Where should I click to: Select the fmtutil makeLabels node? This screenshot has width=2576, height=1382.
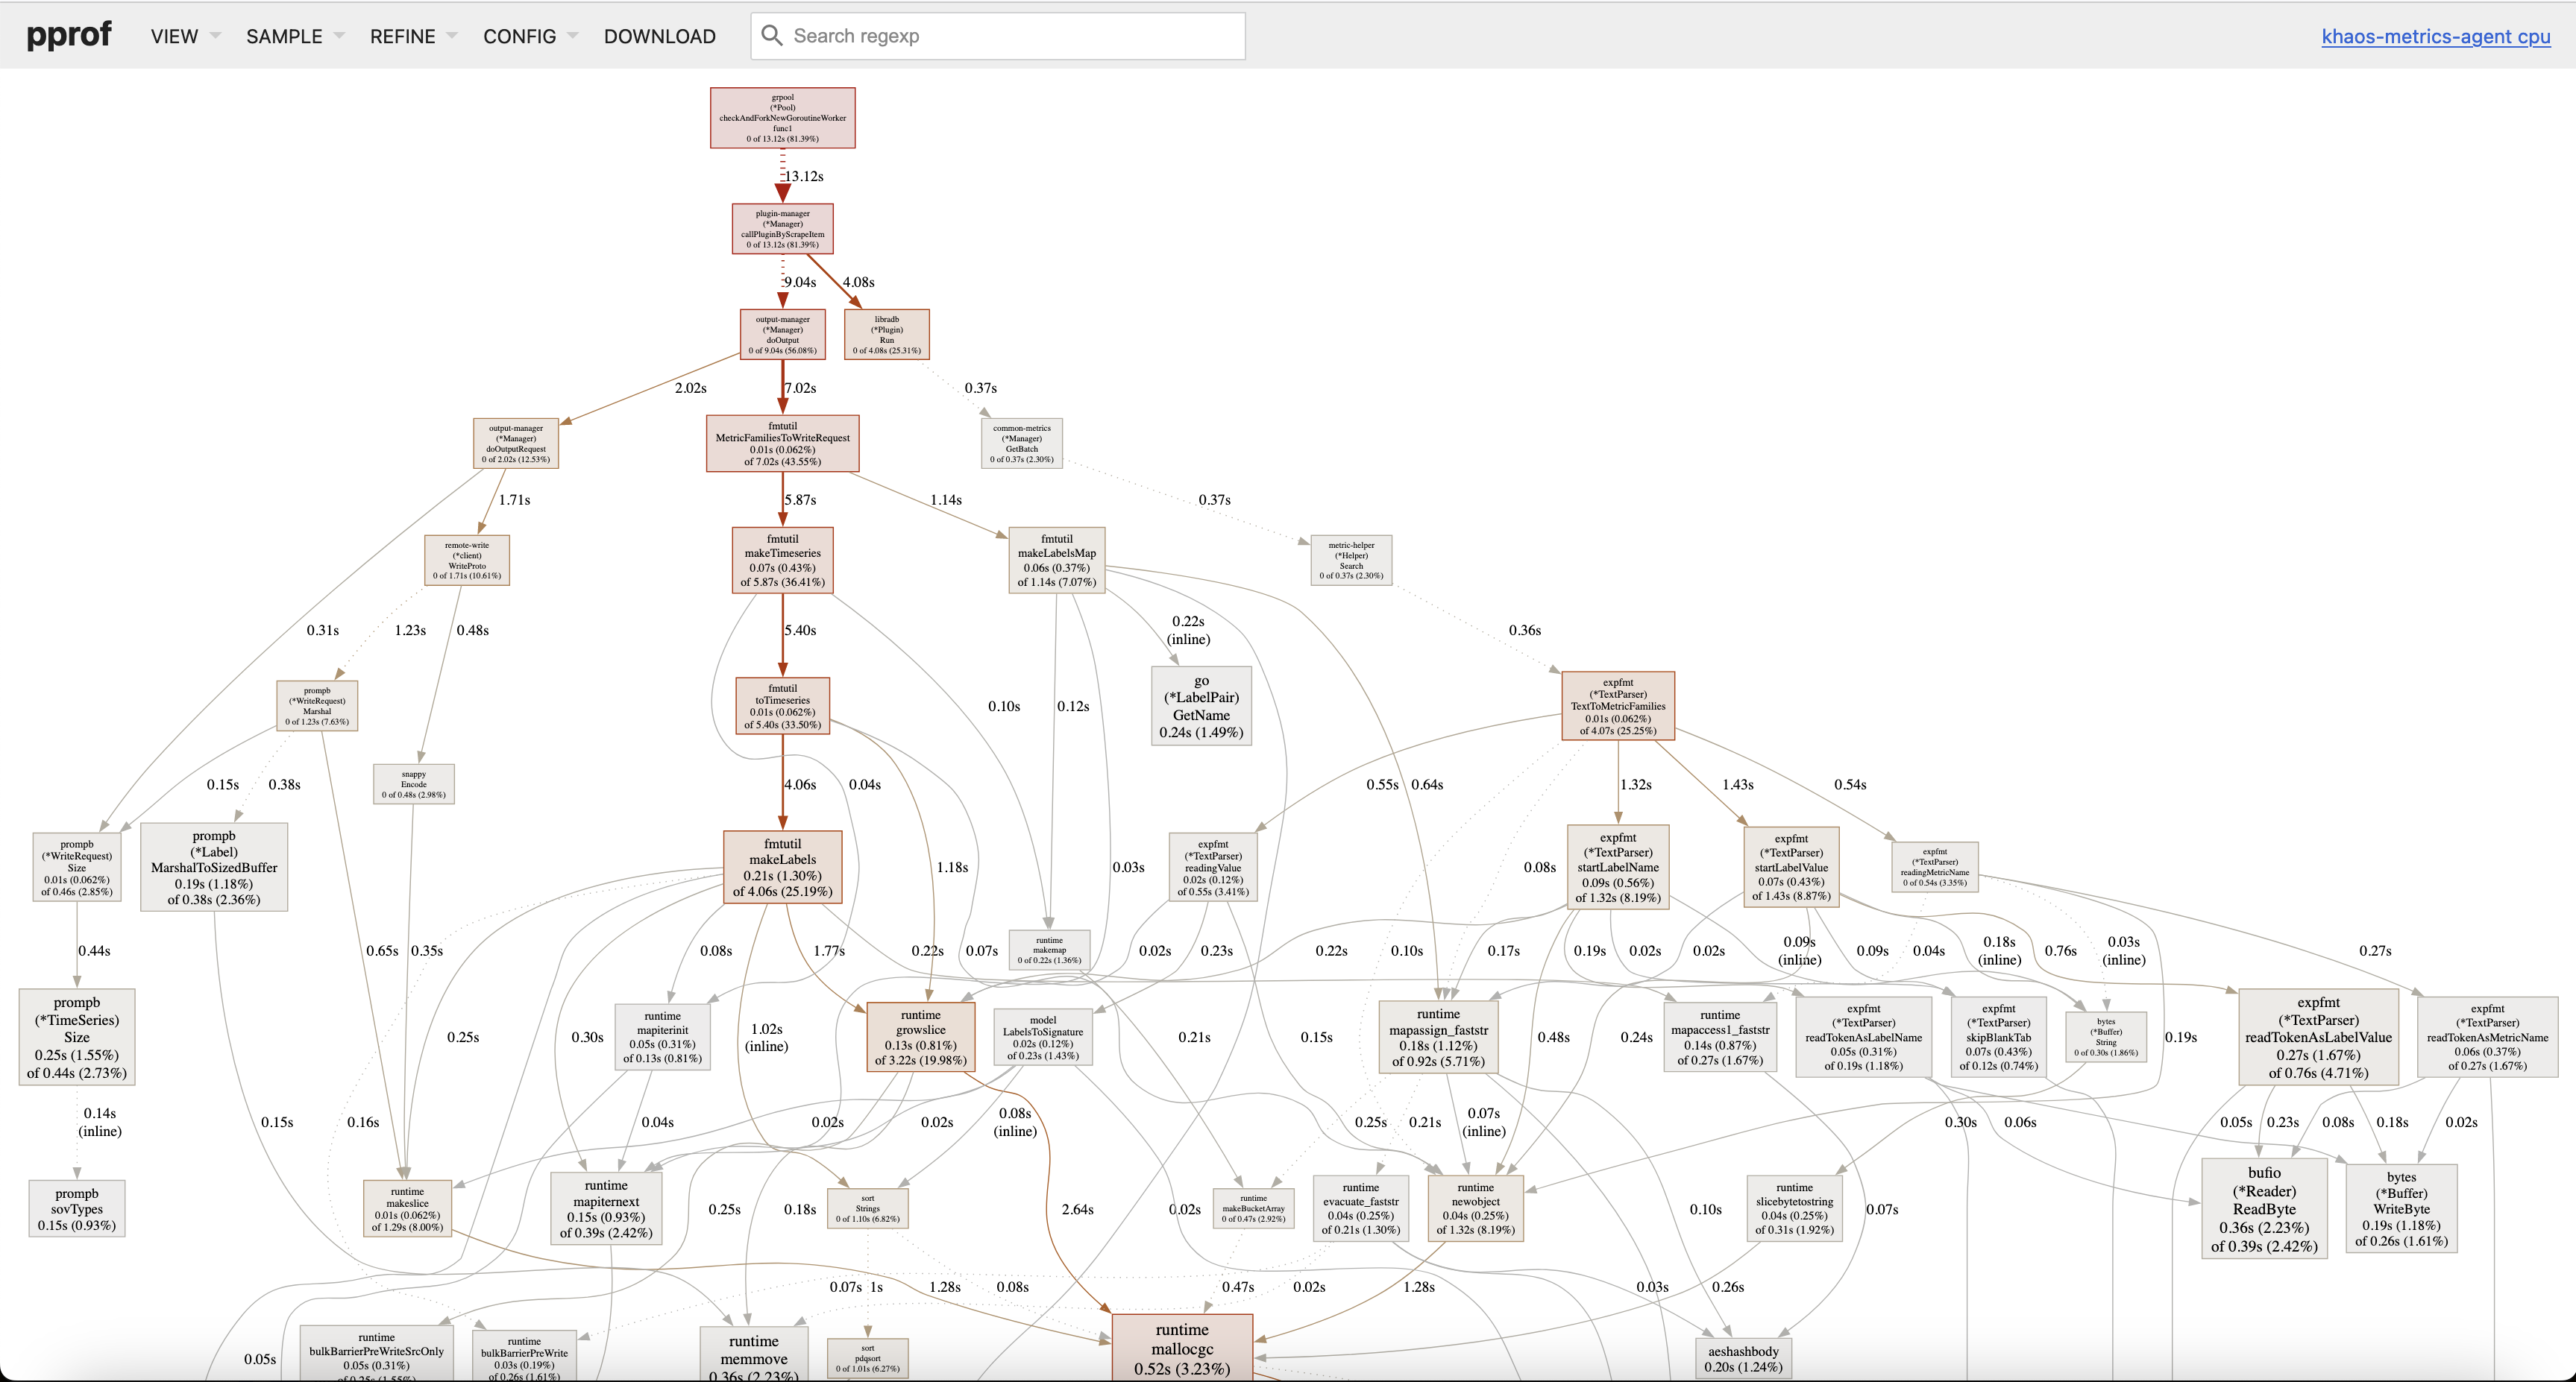(x=782, y=868)
